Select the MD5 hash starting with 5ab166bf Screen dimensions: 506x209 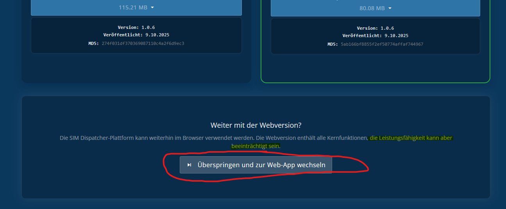(382, 44)
